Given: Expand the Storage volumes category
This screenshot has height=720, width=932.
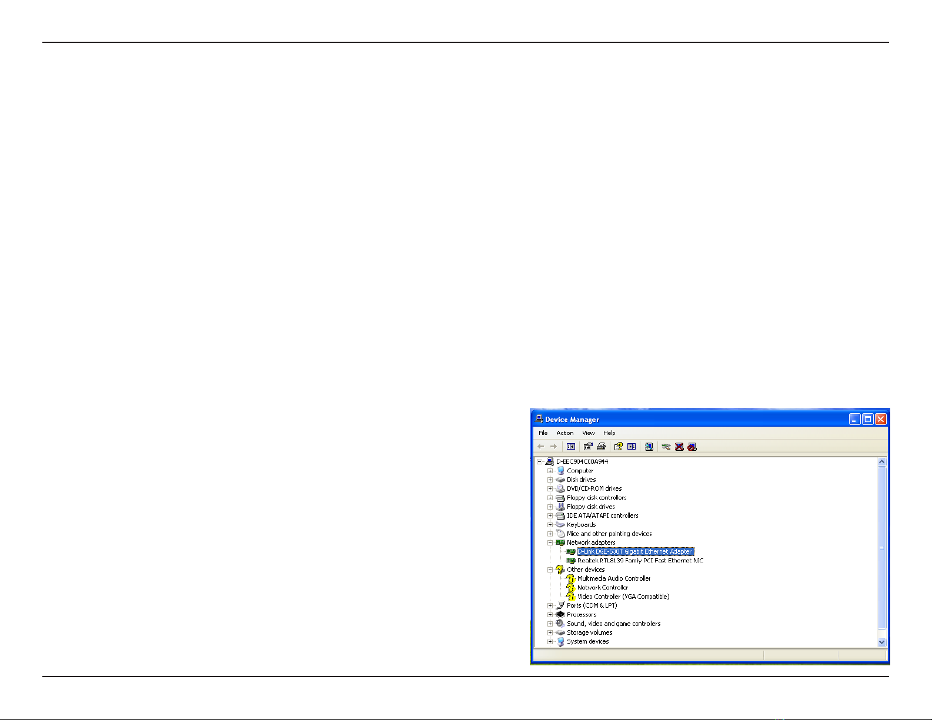Looking at the screenshot, I should point(550,632).
